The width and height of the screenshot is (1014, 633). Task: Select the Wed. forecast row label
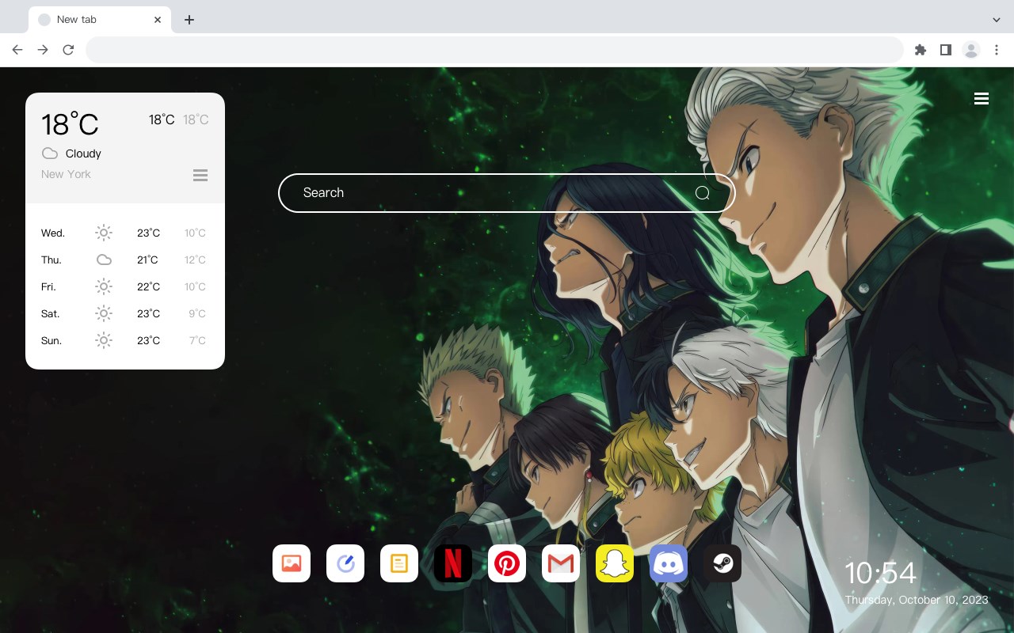point(53,233)
